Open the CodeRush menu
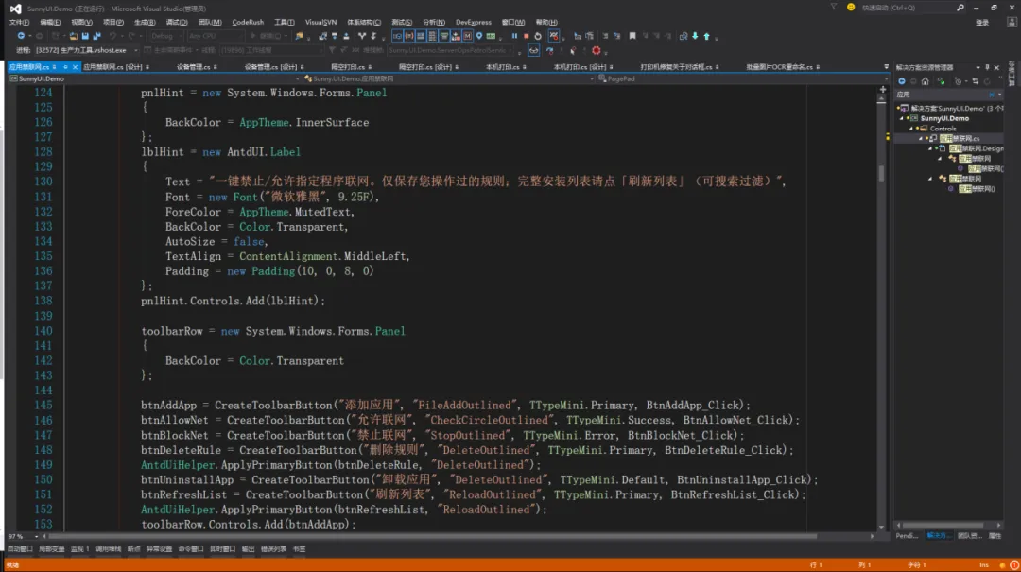Image resolution: width=1021 pixels, height=572 pixels. click(x=248, y=22)
